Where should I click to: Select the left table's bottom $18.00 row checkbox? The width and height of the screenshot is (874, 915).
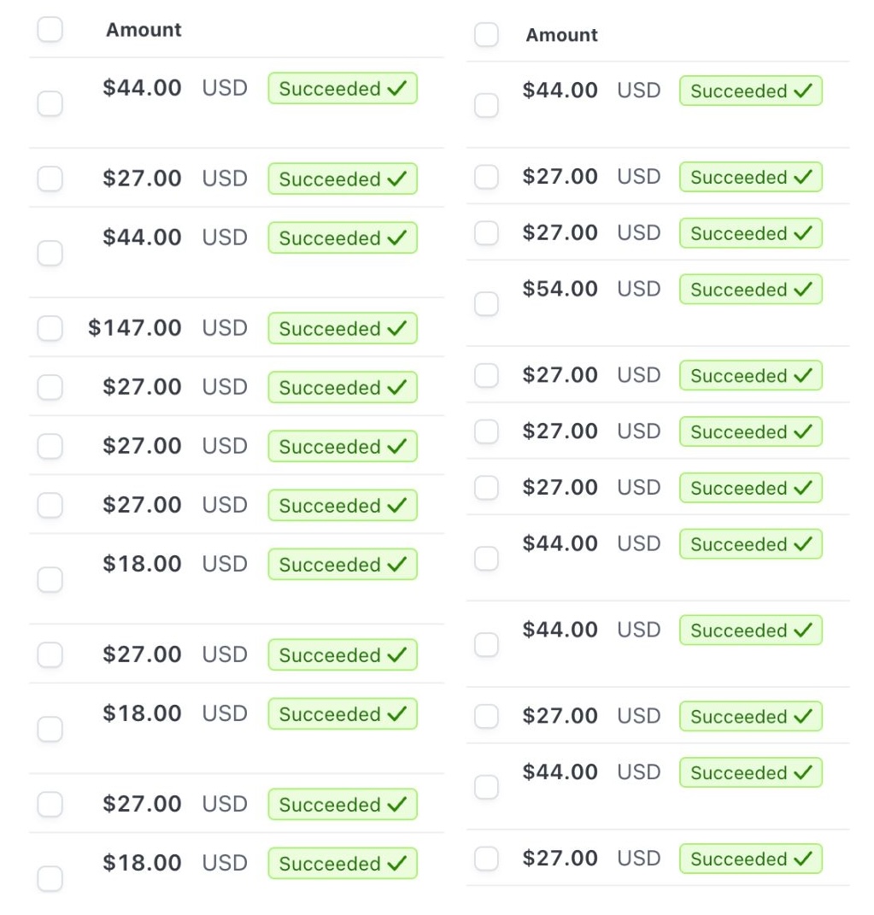click(x=50, y=878)
